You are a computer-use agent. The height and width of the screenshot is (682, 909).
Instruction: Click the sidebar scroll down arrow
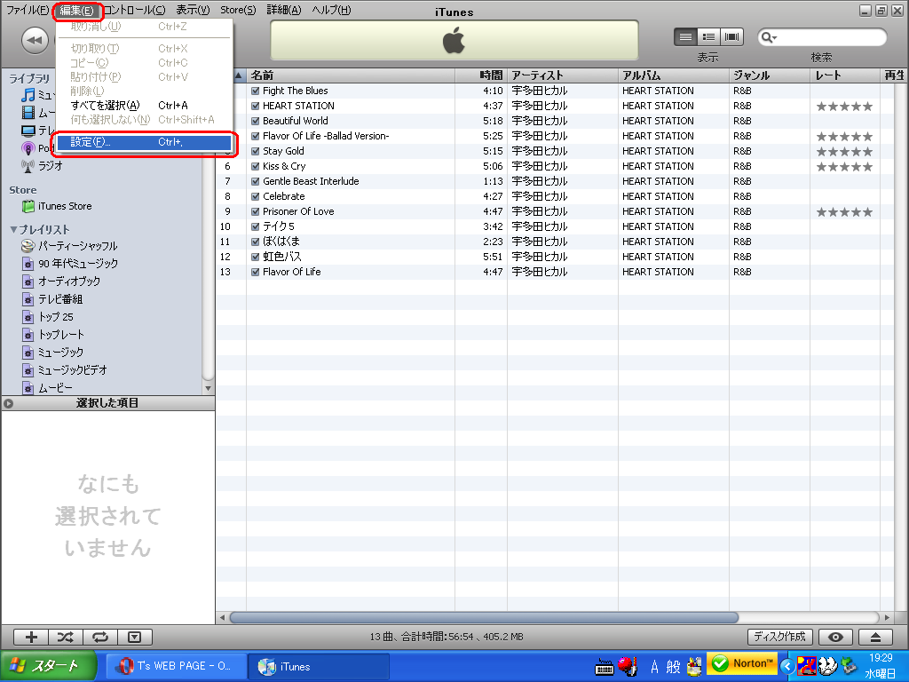pyautogui.click(x=208, y=389)
